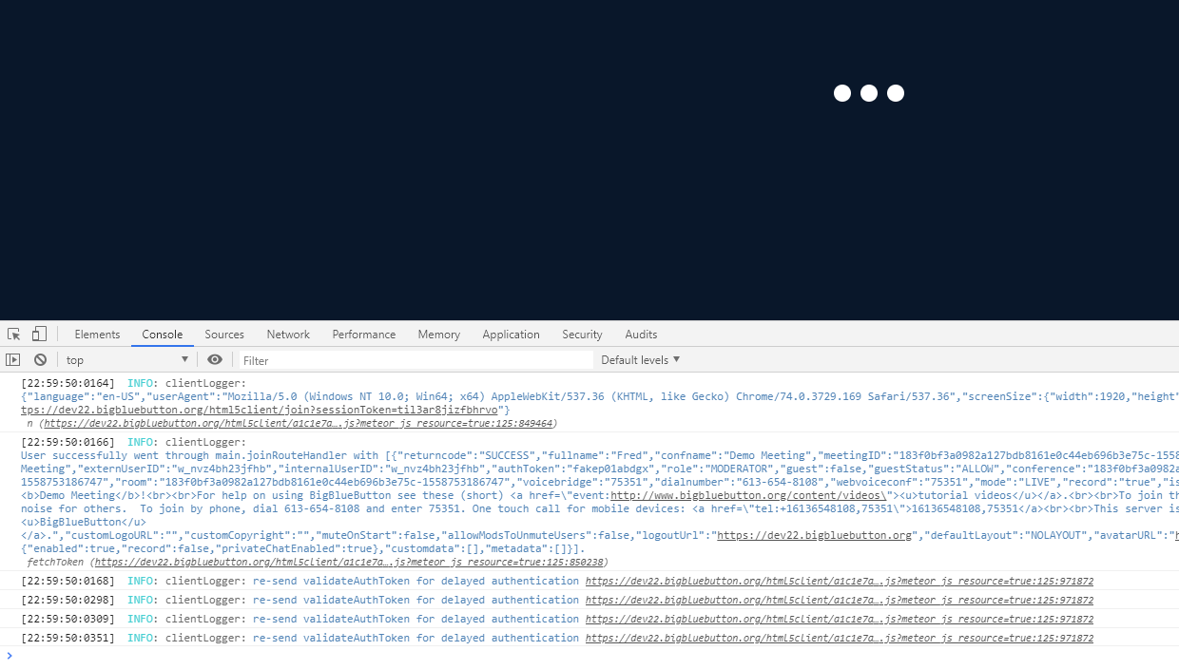Open the Sources panel

[223, 334]
